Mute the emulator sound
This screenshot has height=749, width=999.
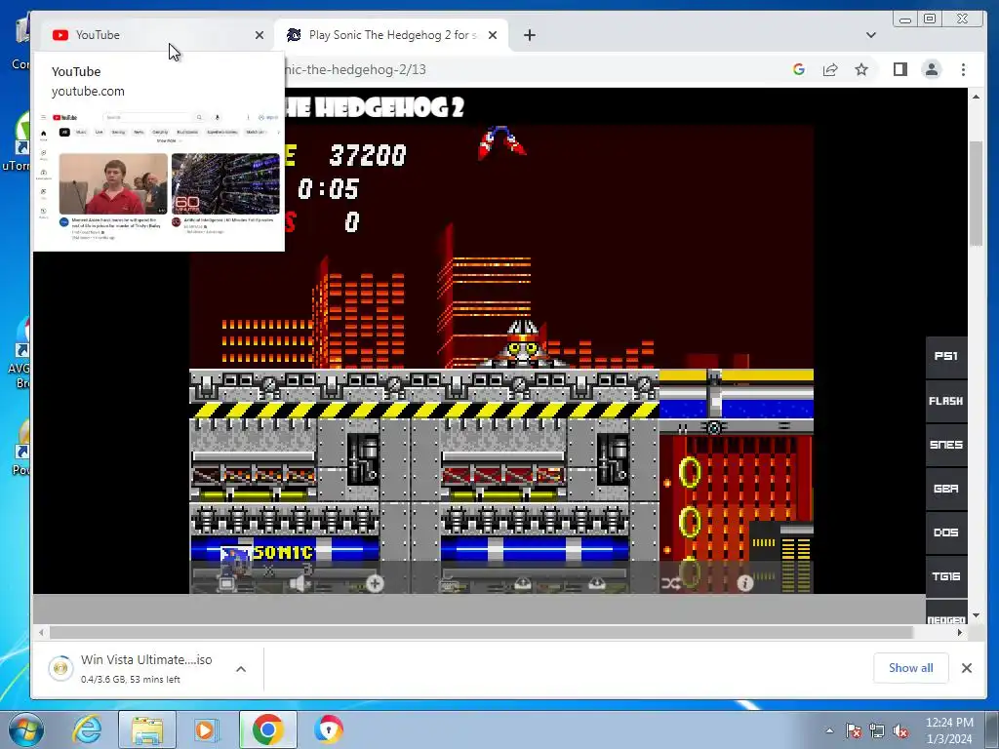point(300,583)
